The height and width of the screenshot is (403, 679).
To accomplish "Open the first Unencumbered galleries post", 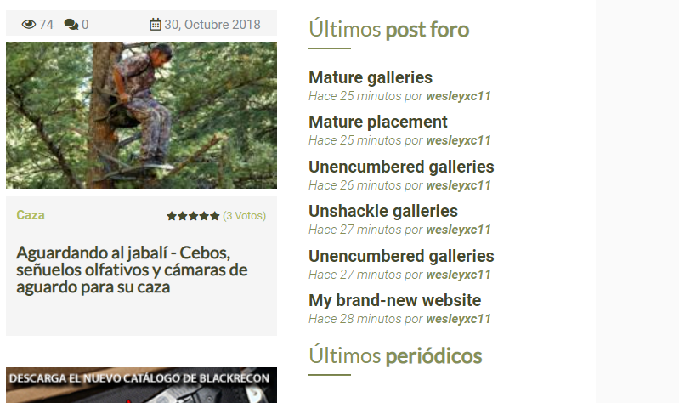I will click(401, 167).
